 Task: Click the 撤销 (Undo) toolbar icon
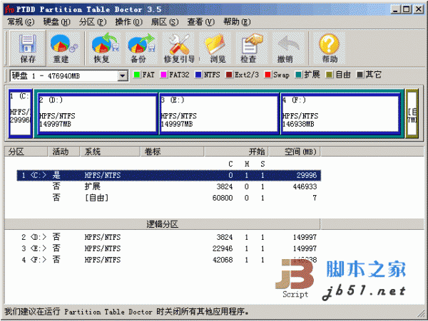click(288, 48)
